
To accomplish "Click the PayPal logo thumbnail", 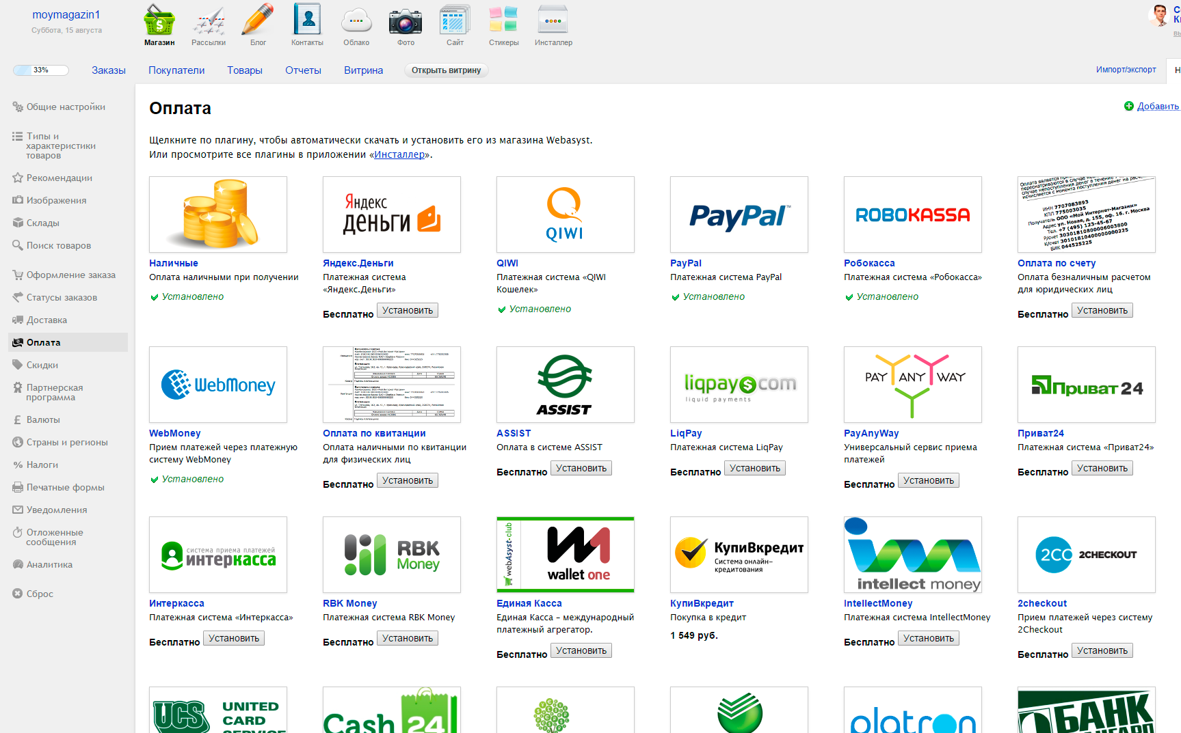I will (739, 215).
